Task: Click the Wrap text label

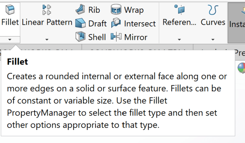Action: click(x=134, y=10)
